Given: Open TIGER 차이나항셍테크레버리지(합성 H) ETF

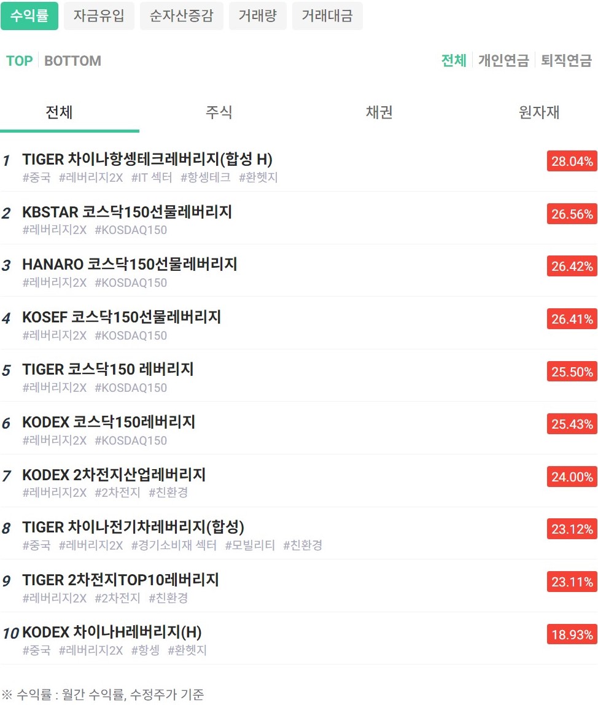Looking at the screenshot, I should [147, 160].
